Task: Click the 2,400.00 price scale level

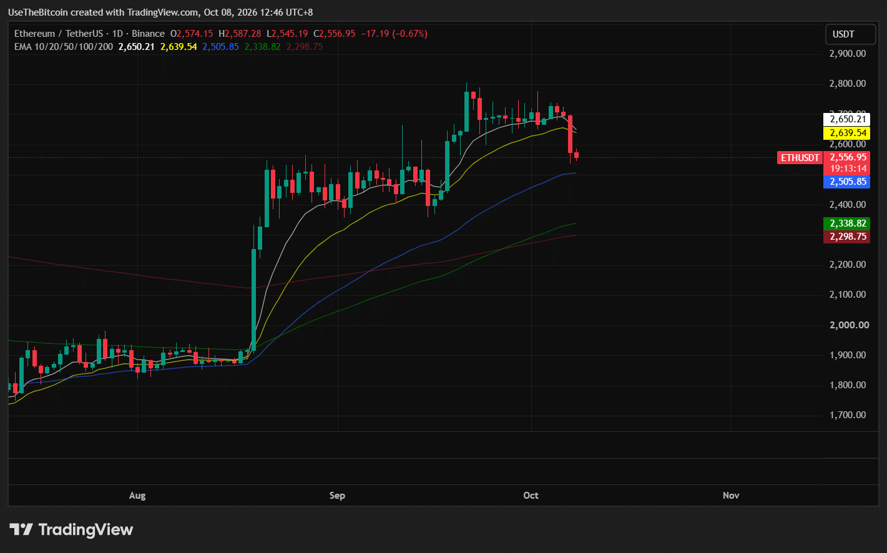Action: click(847, 205)
